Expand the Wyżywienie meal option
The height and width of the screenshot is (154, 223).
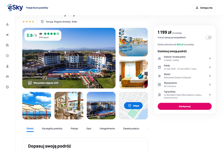point(185,85)
